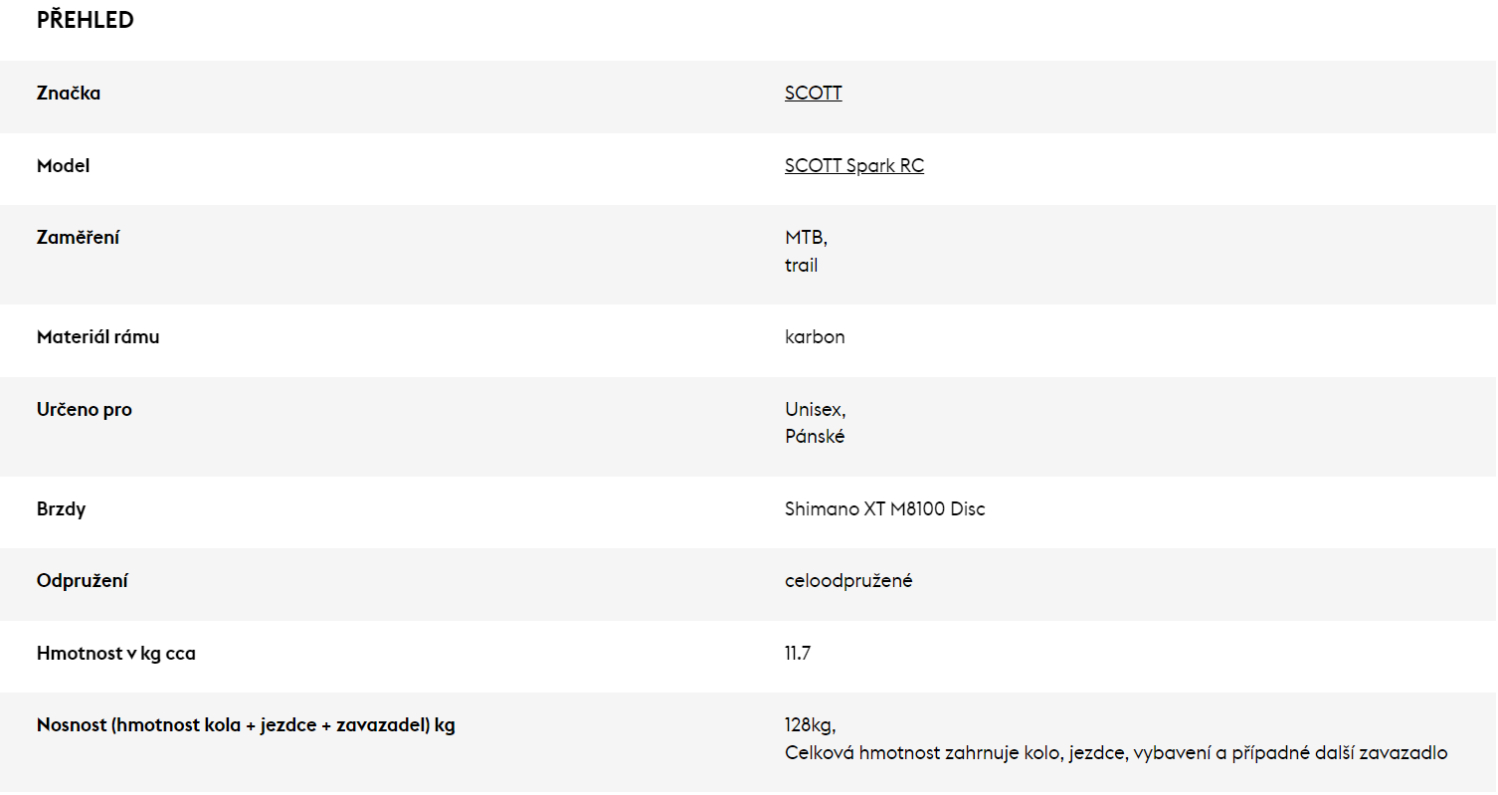Click the PŘEHLED section heading
The width and height of the screenshot is (1498, 795).
coord(86,20)
